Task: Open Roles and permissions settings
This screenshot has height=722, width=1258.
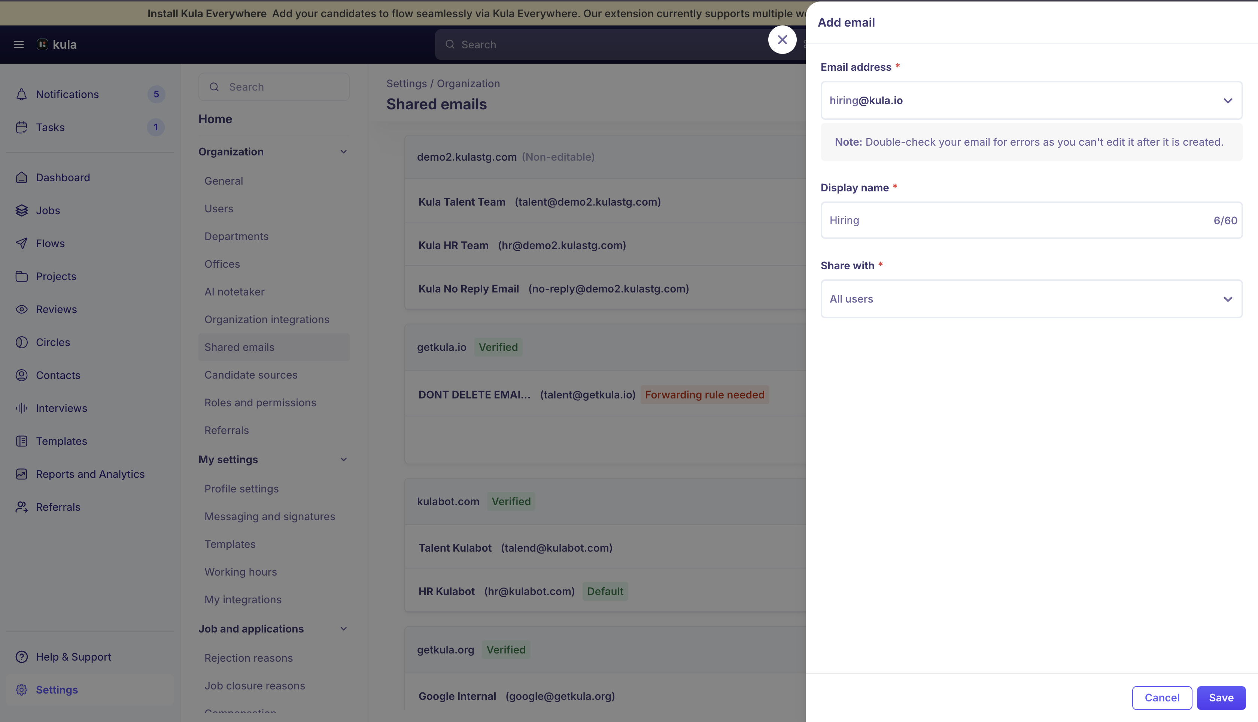Action: pos(260,403)
